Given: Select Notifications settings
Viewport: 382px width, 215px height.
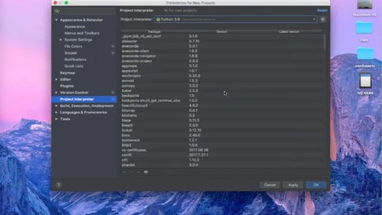Looking at the screenshot, I should (x=75, y=60).
